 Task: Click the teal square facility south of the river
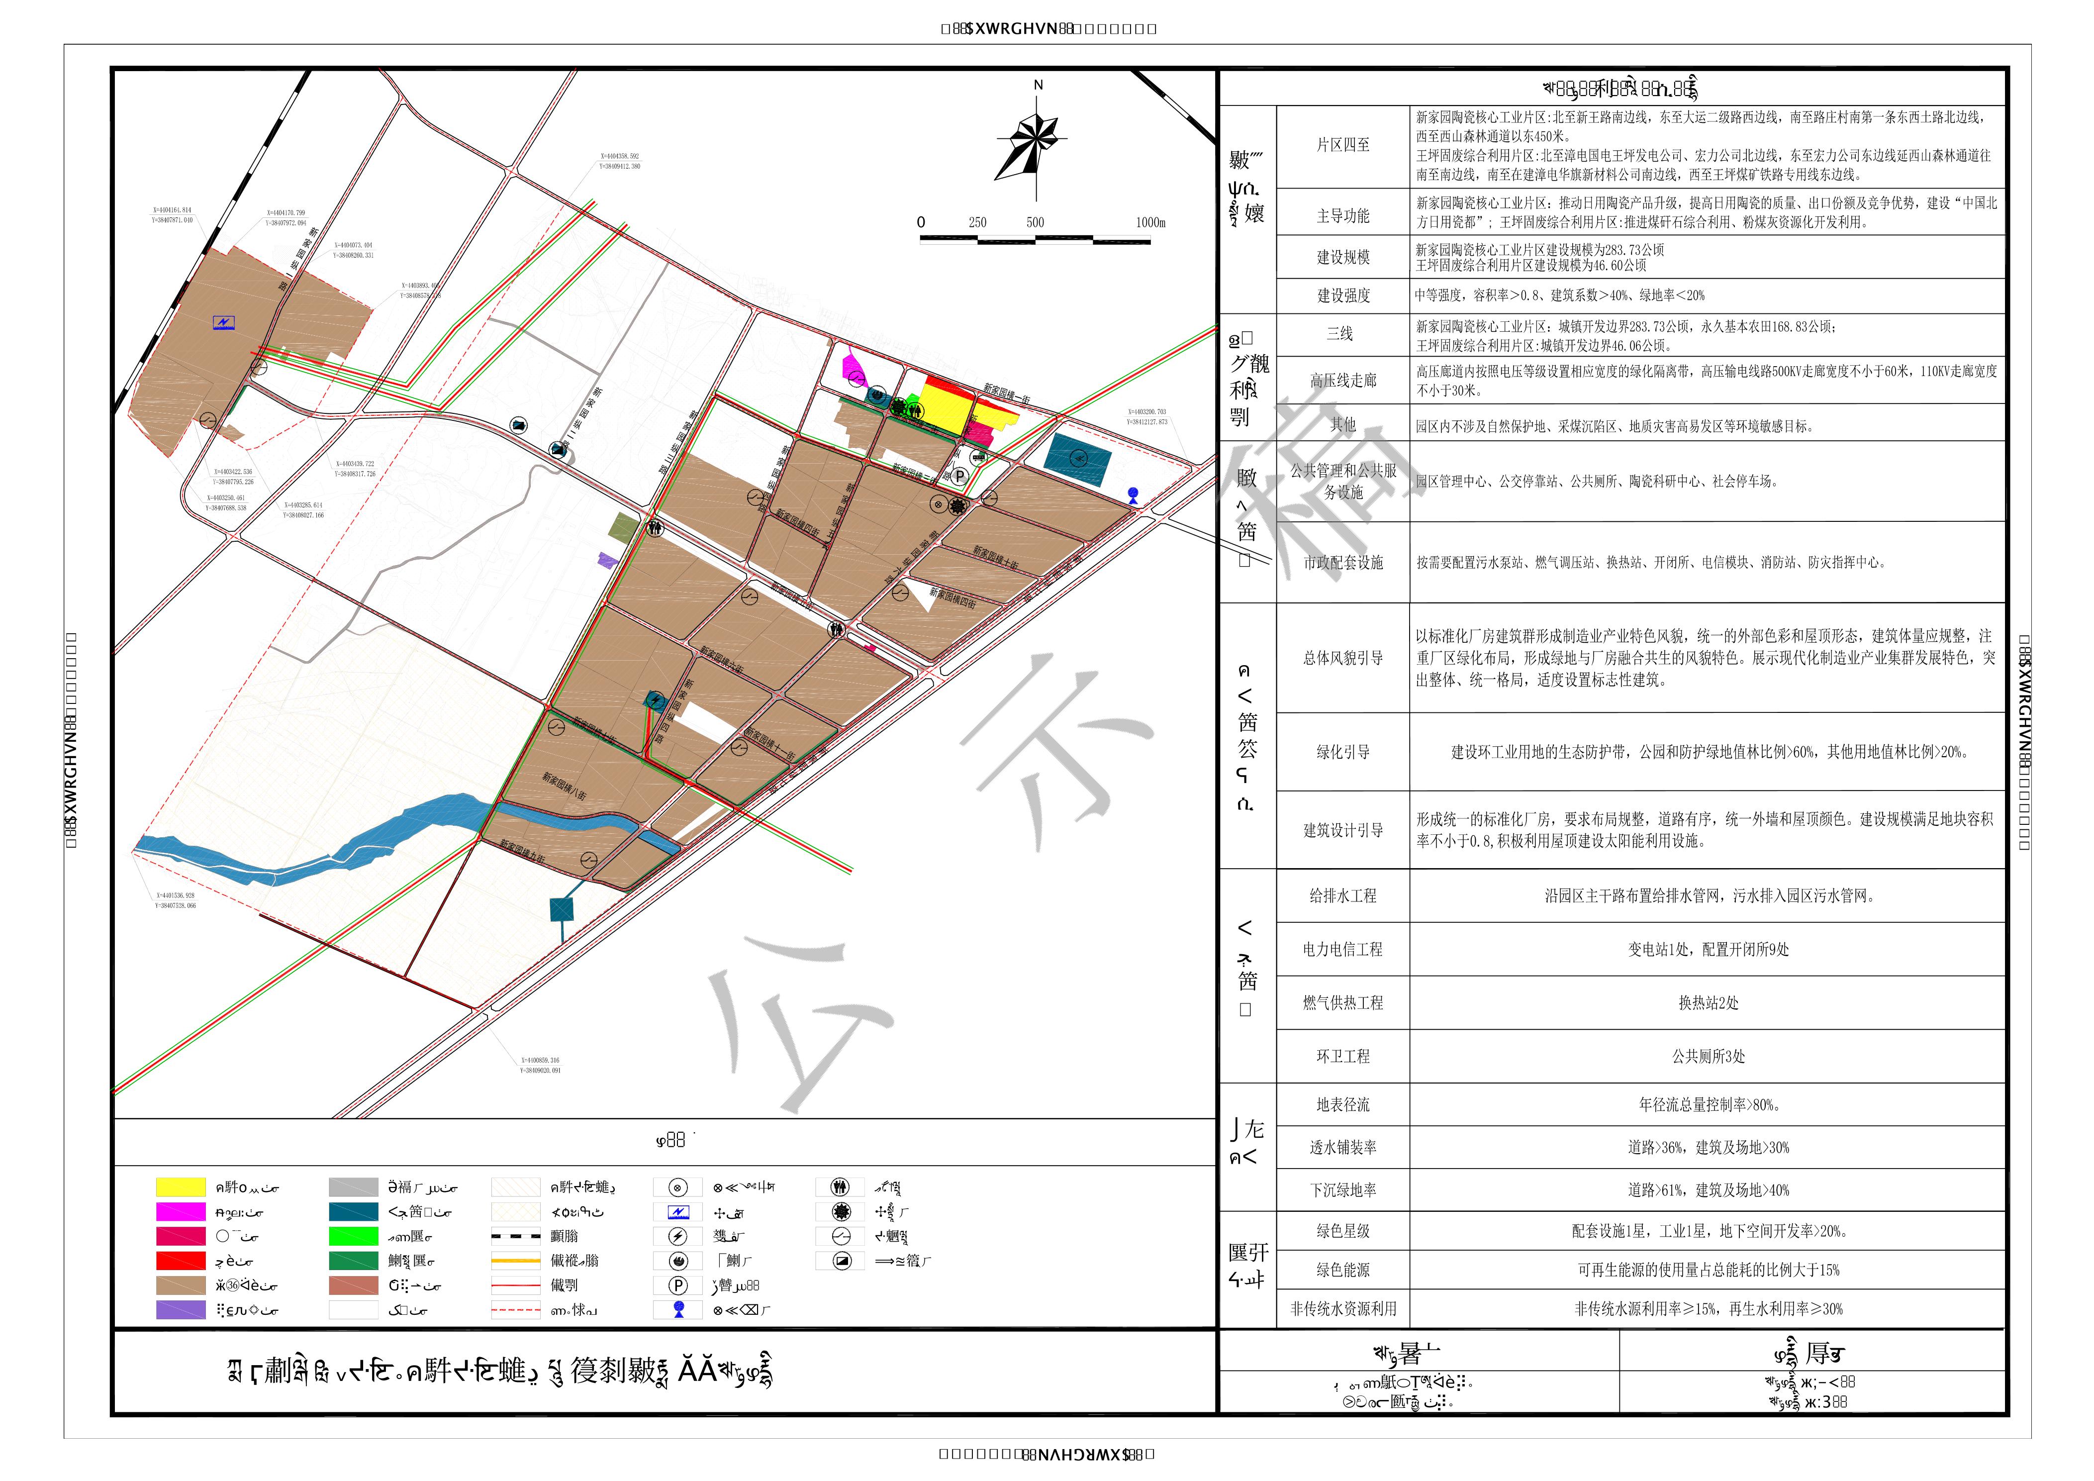562,909
